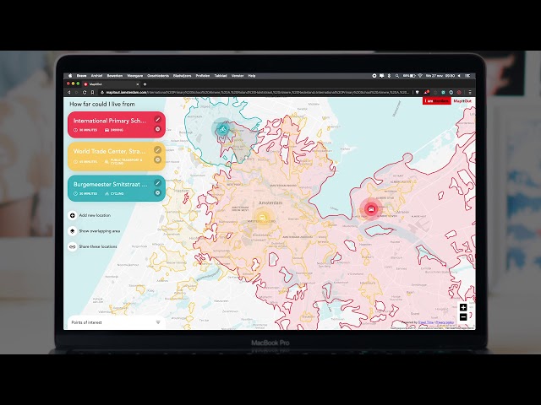Click the Show overlapping area label
The image size is (541, 405).
point(100,231)
